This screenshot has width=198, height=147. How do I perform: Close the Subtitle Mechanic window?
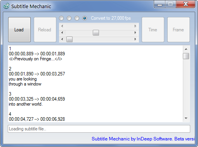[x=186, y=4]
